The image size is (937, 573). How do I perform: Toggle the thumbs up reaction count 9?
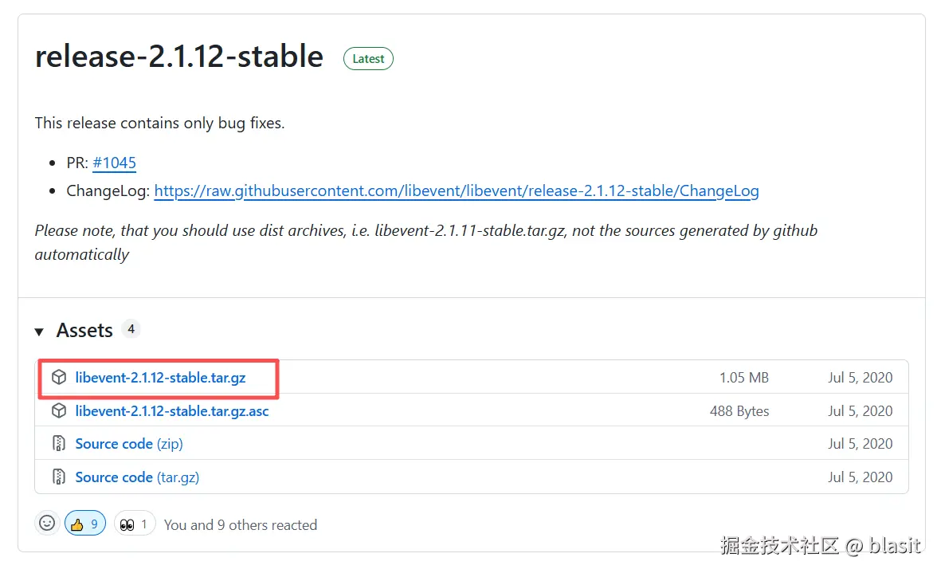[x=94, y=524]
